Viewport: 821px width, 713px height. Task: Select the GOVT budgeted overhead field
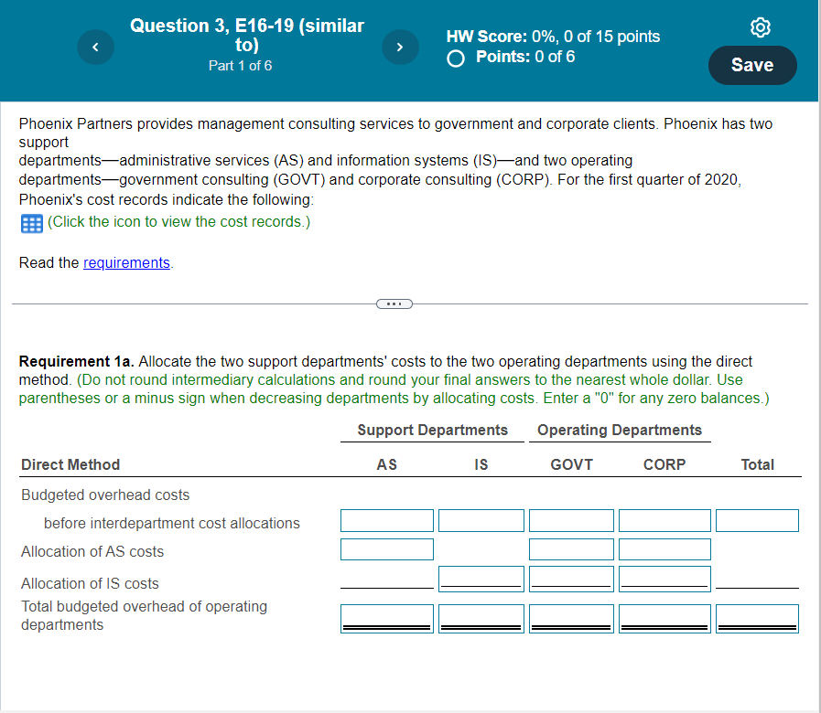click(x=571, y=520)
